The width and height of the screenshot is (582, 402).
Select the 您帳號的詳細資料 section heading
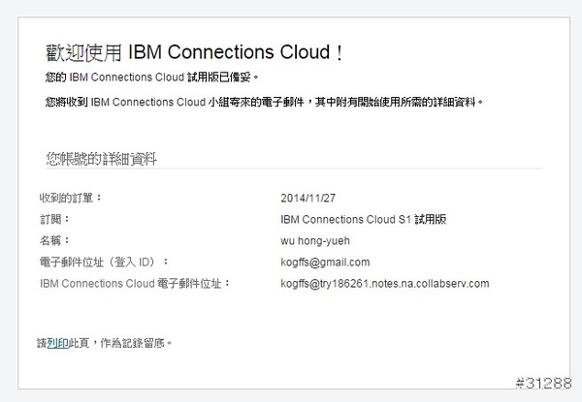[x=102, y=157]
